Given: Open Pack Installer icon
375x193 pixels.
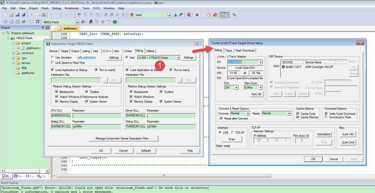Looking at the screenshot, I should pyautogui.click(x=115, y=22).
